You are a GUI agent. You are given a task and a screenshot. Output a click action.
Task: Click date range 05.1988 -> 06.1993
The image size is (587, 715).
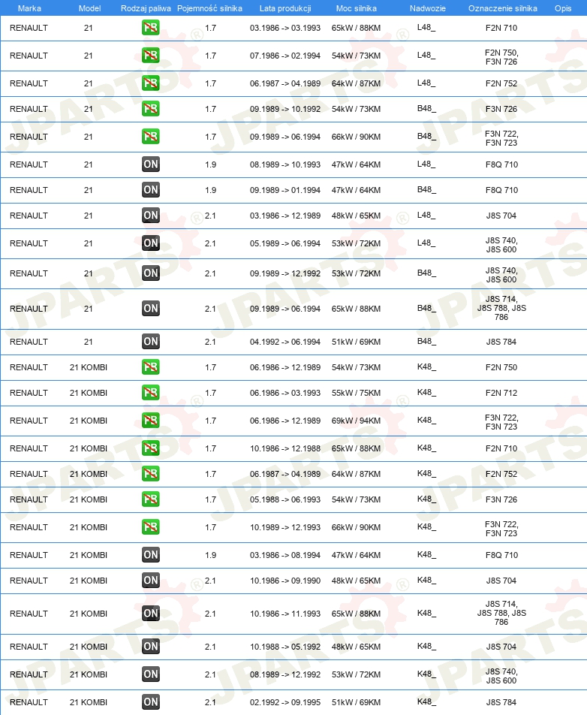(x=284, y=499)
